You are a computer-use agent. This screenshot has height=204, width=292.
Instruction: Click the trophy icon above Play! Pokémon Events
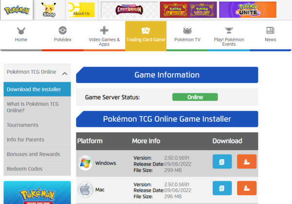pos(229,30)
